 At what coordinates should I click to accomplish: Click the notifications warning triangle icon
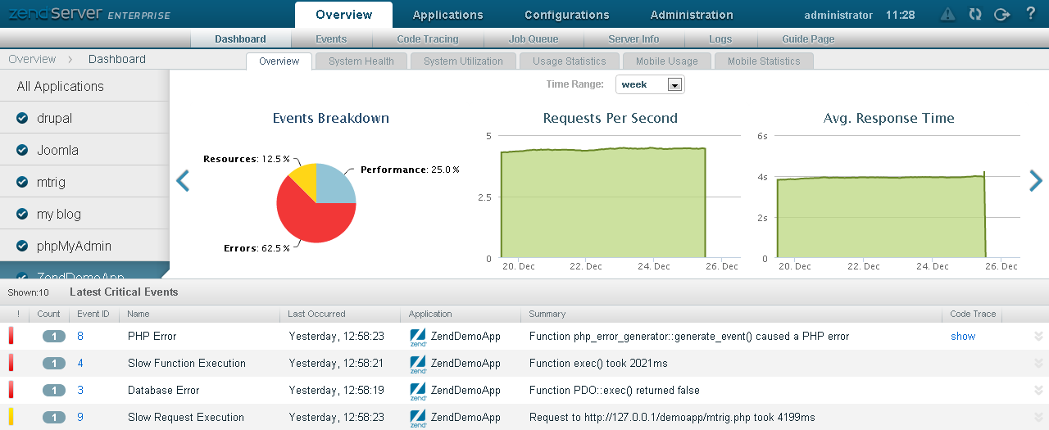click(x=947, y=14)
